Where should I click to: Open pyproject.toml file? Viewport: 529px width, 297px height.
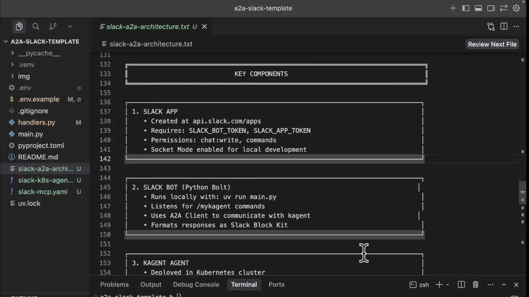coord(45,145)
